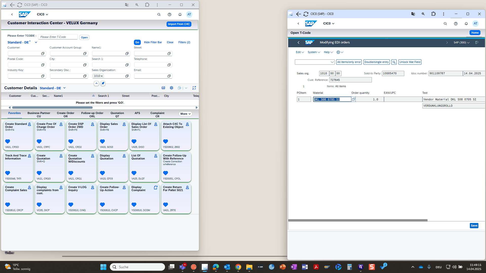Toggle favorite heart on Track And Trace Information
Screen dimensions: 486x273
8,173
